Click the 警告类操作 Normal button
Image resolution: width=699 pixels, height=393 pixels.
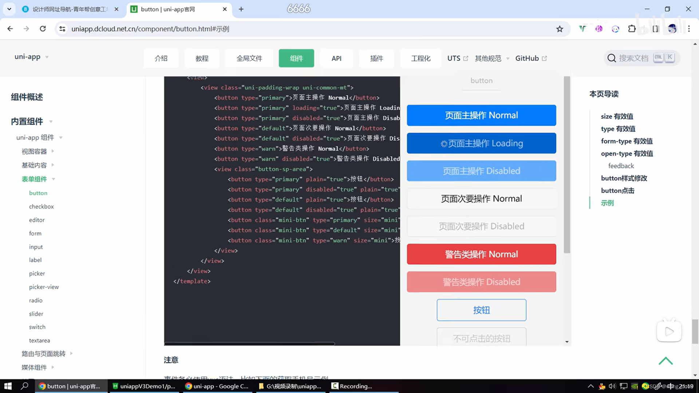pyautogui.click(x=481, y=254)
